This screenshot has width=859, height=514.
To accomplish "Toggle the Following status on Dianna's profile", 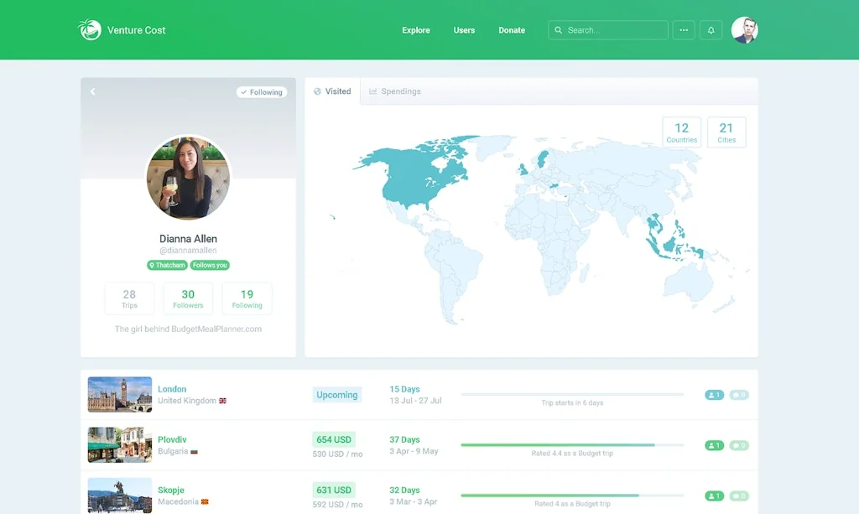I will tap(261, 92).
